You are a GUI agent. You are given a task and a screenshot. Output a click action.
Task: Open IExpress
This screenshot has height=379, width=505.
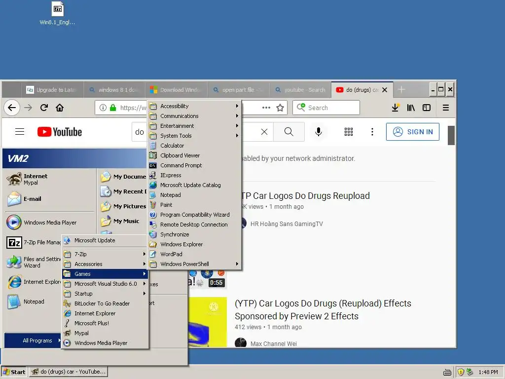coord(194,175)
